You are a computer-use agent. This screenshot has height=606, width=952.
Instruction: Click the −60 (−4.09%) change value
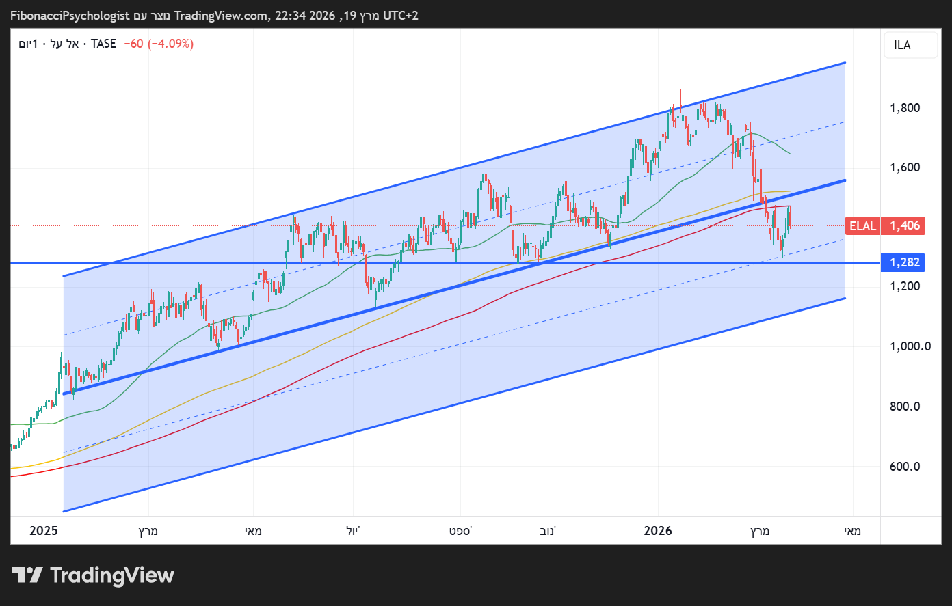[159, 44]
